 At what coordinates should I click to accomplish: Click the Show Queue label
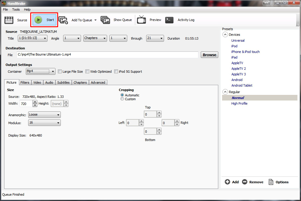(x=123, y=20)
